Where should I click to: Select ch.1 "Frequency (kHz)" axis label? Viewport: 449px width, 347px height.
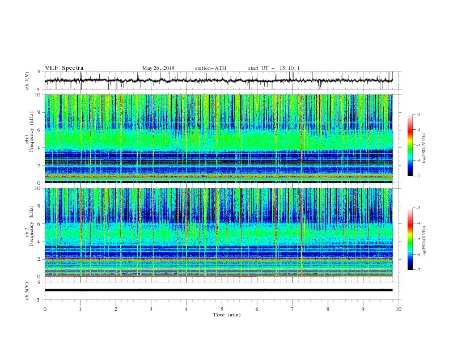[x=32, y=131]
